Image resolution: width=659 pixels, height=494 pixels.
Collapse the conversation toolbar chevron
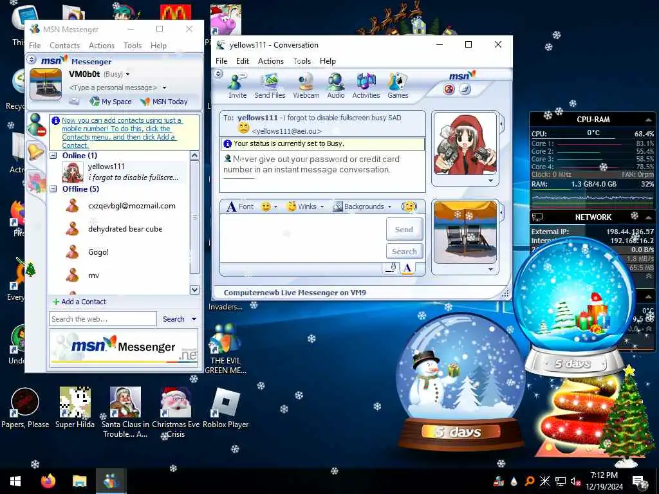[x=218, y=74]
